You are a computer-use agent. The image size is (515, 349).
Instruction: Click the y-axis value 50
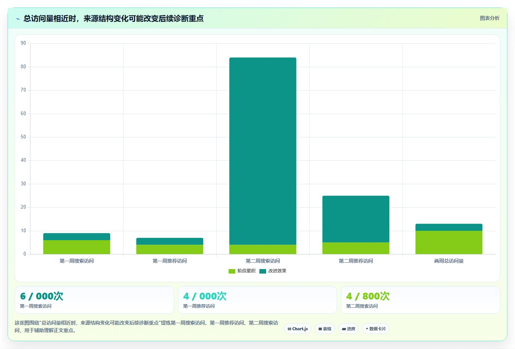tap(23, 137)
